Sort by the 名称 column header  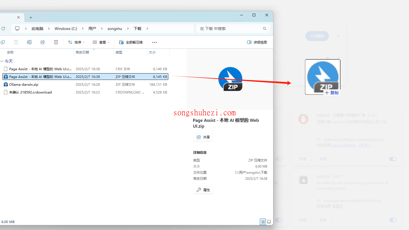point(10,52)
